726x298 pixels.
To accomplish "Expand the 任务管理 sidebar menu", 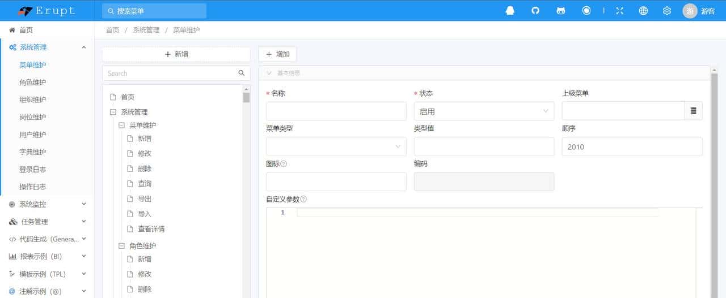I will [x=84, y=222].
